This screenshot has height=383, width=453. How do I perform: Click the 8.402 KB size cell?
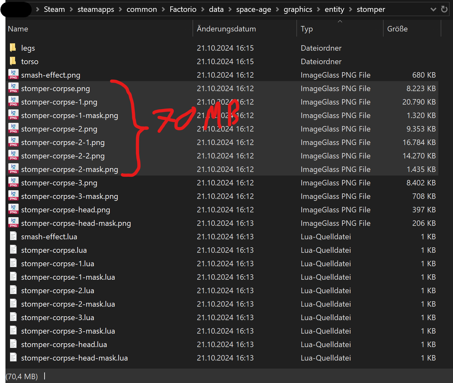[421, 183]
